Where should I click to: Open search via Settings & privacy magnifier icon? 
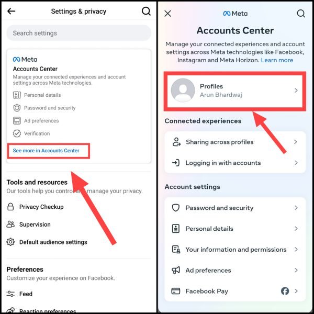[x=146, y=11]
